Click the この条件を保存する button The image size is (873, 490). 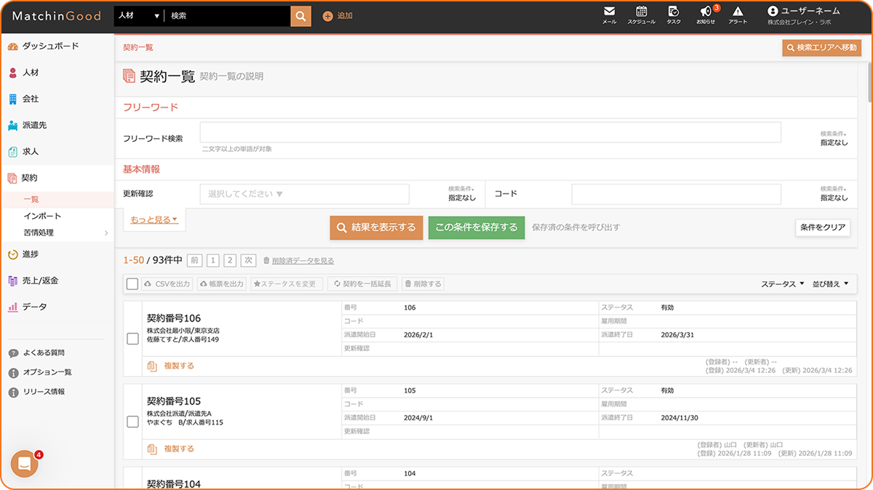coord(476,228)
